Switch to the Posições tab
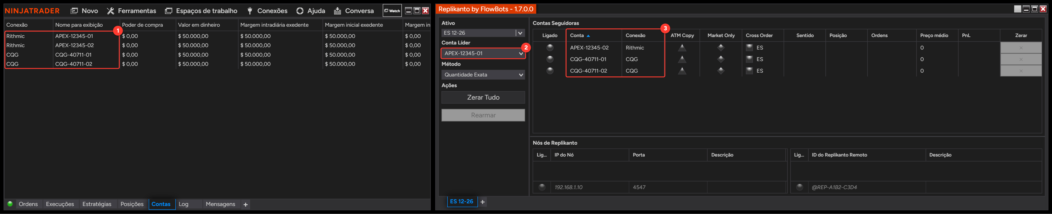The height and width of the screenshot is (214, 1052). [132, 204]
